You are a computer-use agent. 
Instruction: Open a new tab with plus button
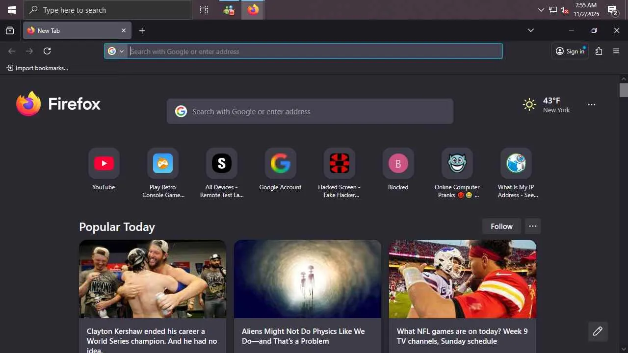coord(142,31)
